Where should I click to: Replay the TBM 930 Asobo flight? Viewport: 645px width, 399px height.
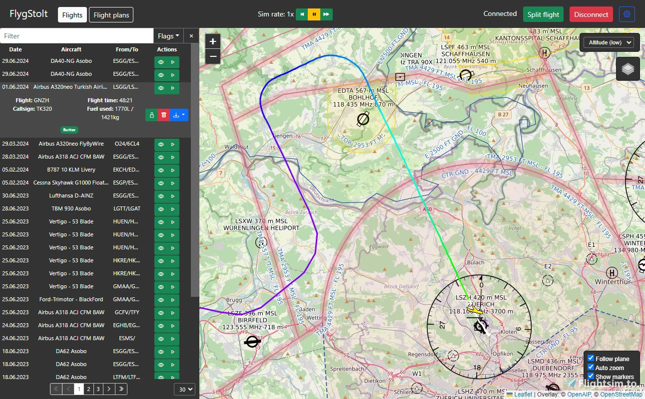(173, 209)
